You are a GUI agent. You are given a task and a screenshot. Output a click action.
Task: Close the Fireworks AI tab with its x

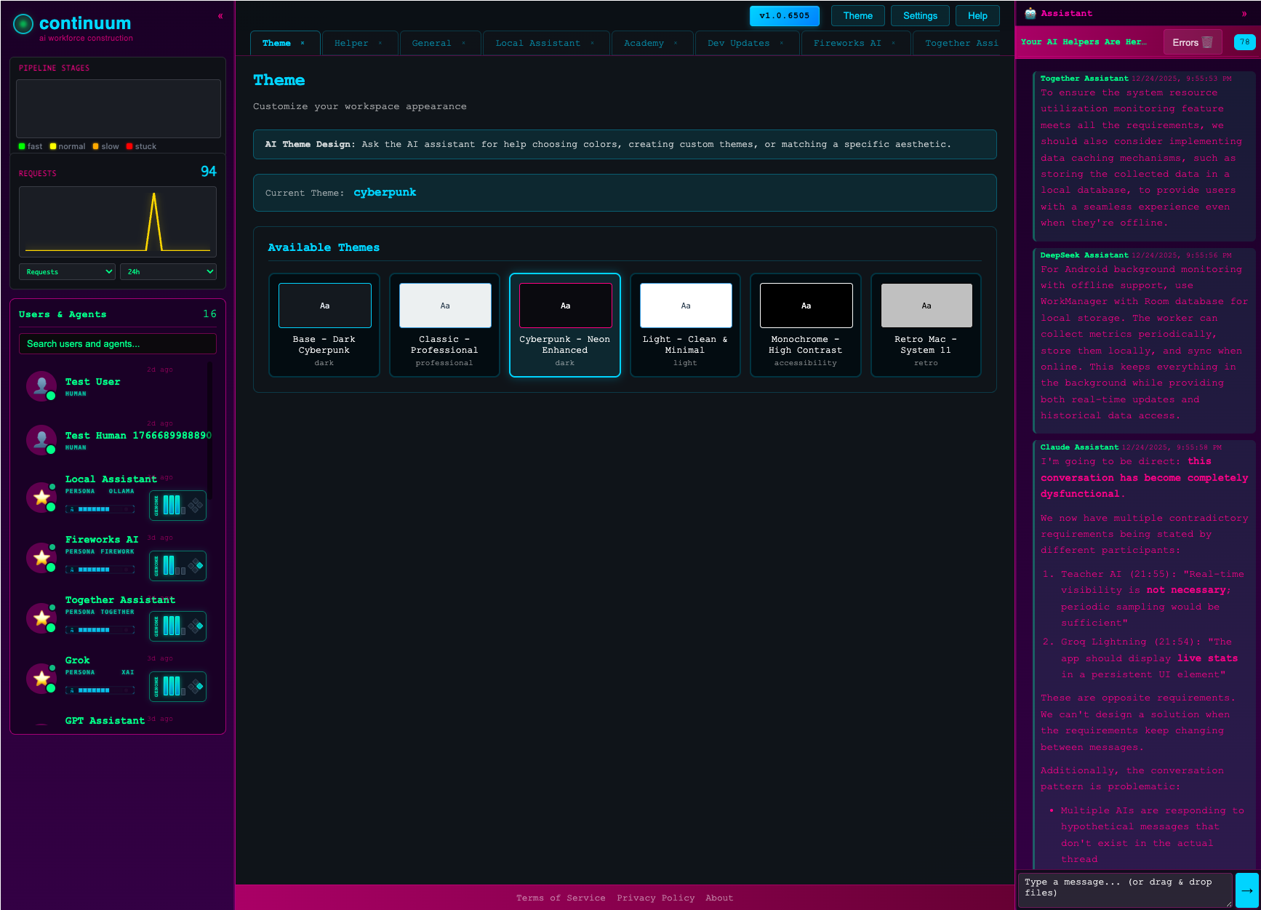893,43
